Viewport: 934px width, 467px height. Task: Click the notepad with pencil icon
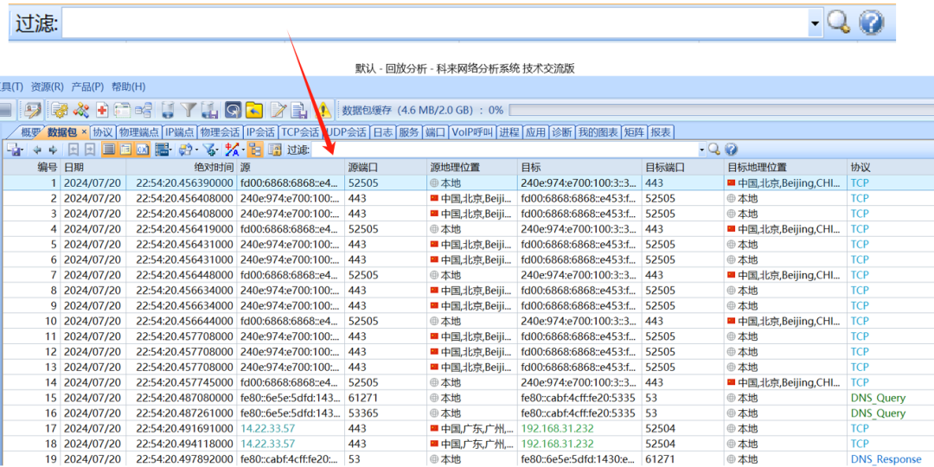pos(278,110)
